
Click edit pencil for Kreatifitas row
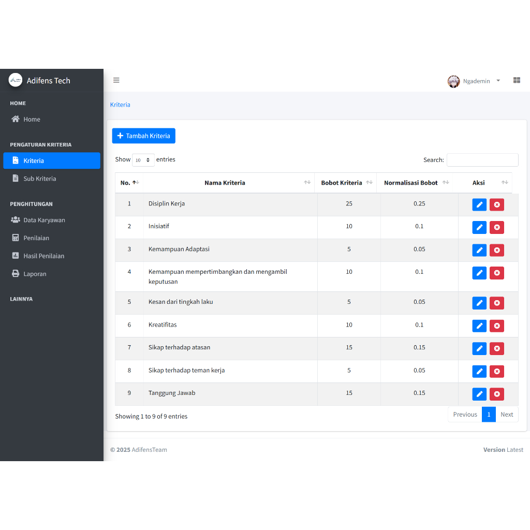pos(479,326)
